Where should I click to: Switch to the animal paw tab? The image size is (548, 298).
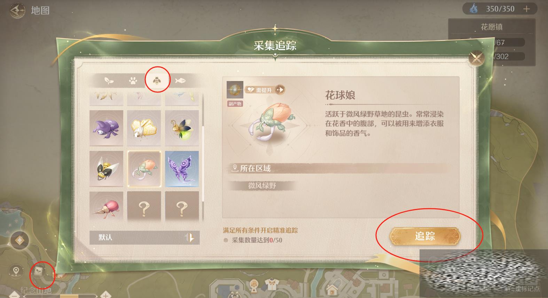click(x=133, y=81)
